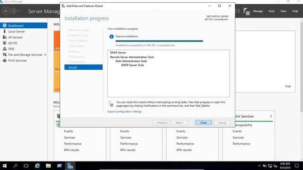Image resolution: width=303 pixels, height=170 pixels.
Task: Click the taskbar clock showing 8:00 AM
Action: 285,166
